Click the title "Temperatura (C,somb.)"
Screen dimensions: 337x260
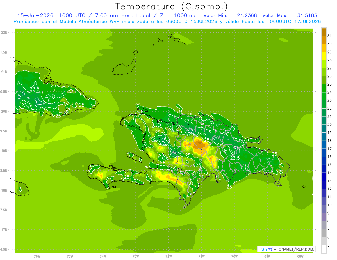171,6
